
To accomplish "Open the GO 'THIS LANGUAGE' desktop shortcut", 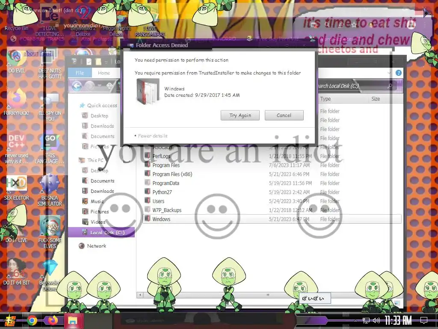I will pos(50,148).
